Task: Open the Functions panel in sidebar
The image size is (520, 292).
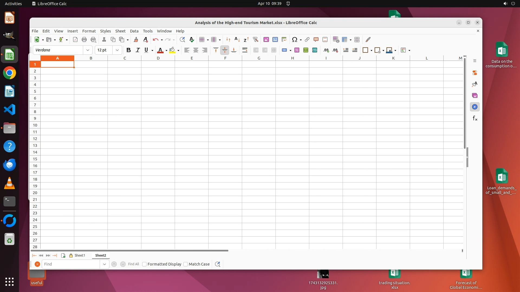Action: point(474,118)
